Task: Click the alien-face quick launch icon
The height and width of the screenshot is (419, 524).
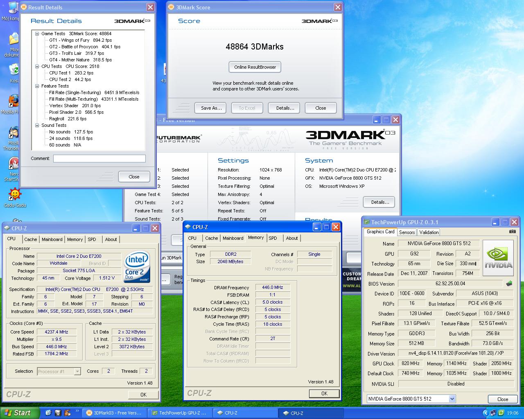Action: pos(58,413)
